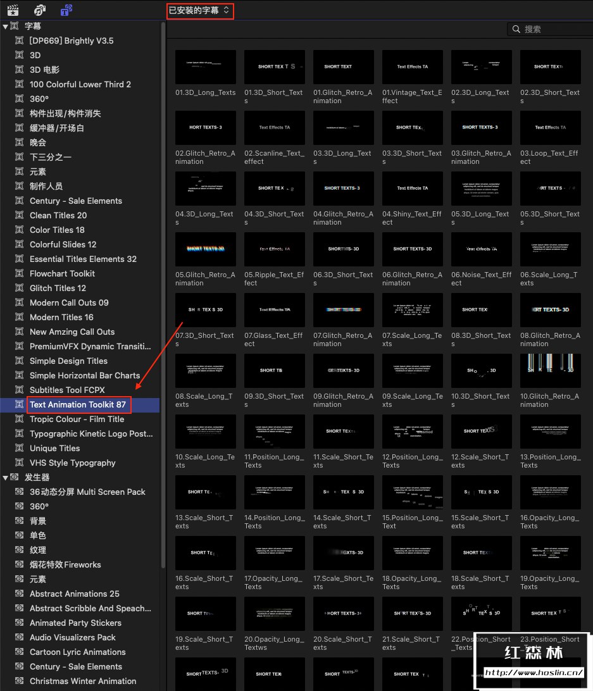Select the 01.3D_Long_Texts title thumbnail

coord(206,66)
